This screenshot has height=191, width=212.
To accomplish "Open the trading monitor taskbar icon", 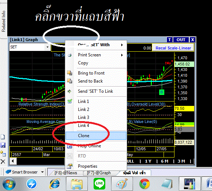I will pos(190,184).
